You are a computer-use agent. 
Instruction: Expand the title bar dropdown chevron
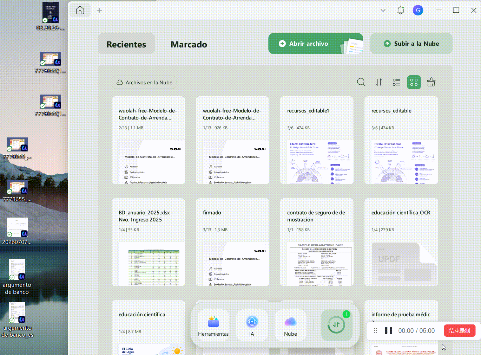383,11
